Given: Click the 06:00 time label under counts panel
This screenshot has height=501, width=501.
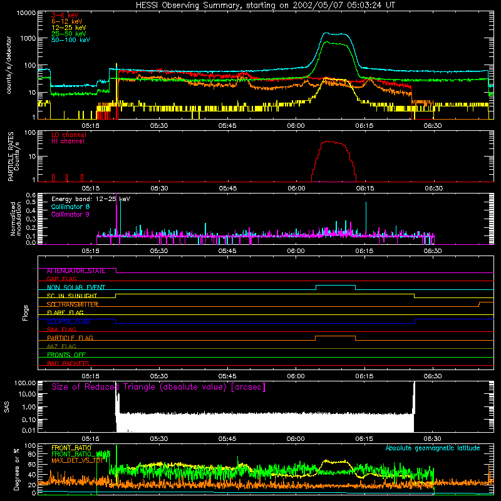Looking at the screenshot, I should pos(296,126).
